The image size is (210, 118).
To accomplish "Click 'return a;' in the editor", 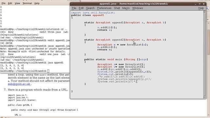I will tap(104, 30).
